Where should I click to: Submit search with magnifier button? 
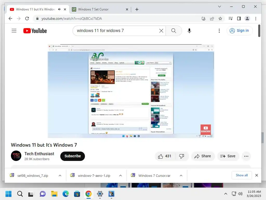click(x=174, y=31)
